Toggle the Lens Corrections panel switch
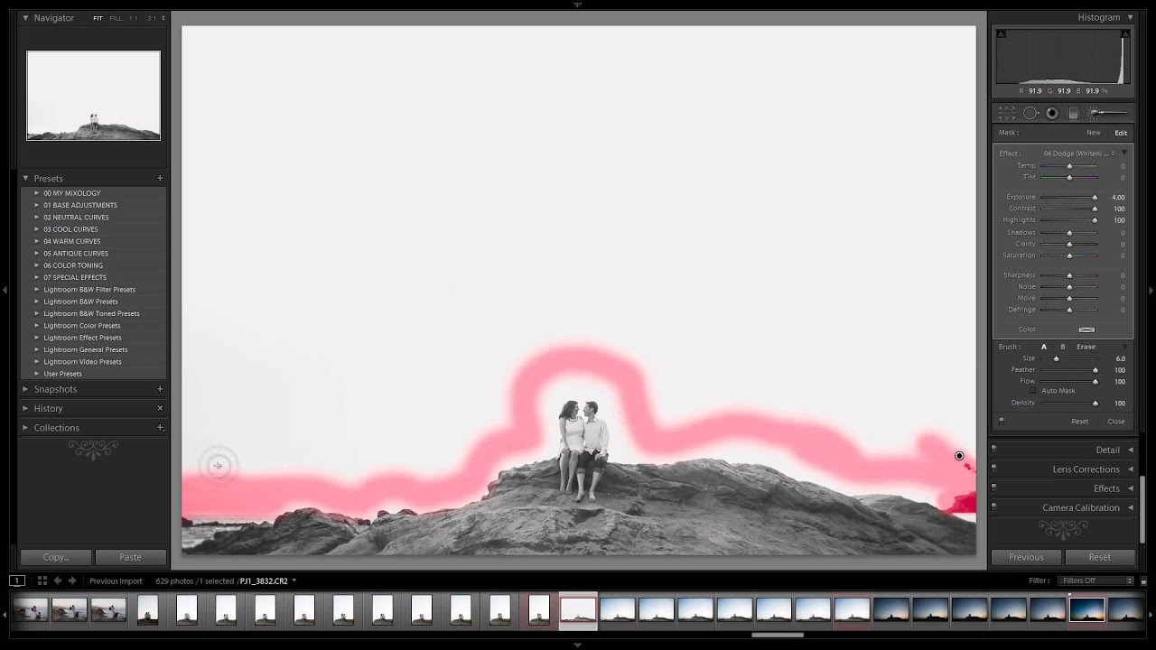 click(x=993, y=467)
